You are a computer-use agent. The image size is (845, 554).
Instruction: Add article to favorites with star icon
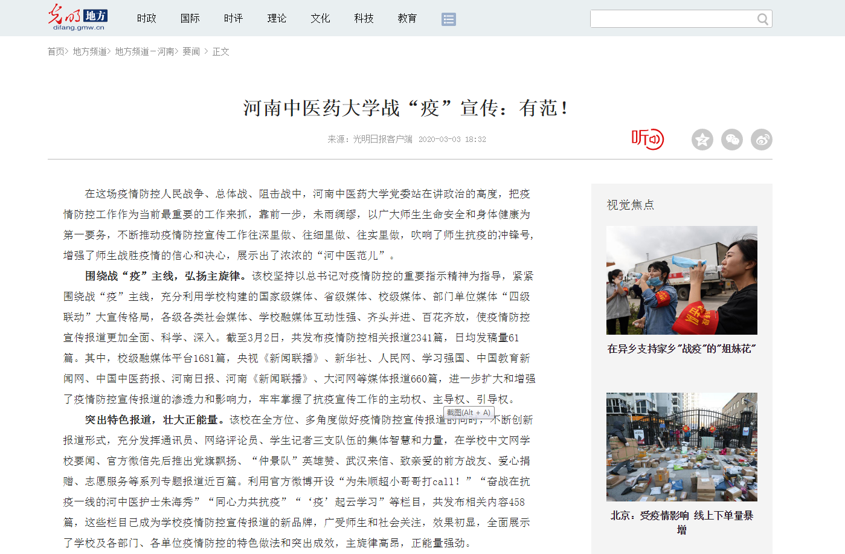tap(702, 140)
